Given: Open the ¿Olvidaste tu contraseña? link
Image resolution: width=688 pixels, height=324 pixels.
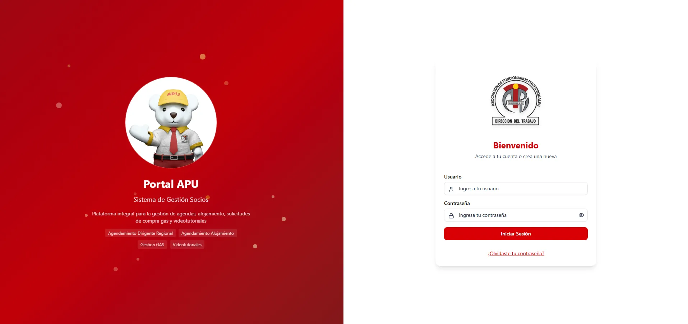Looking at the screenshot, I should [x=516, y=253].
